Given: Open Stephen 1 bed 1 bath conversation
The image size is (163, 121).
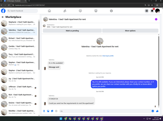Looking at the screenshot, I should (19, 64).
